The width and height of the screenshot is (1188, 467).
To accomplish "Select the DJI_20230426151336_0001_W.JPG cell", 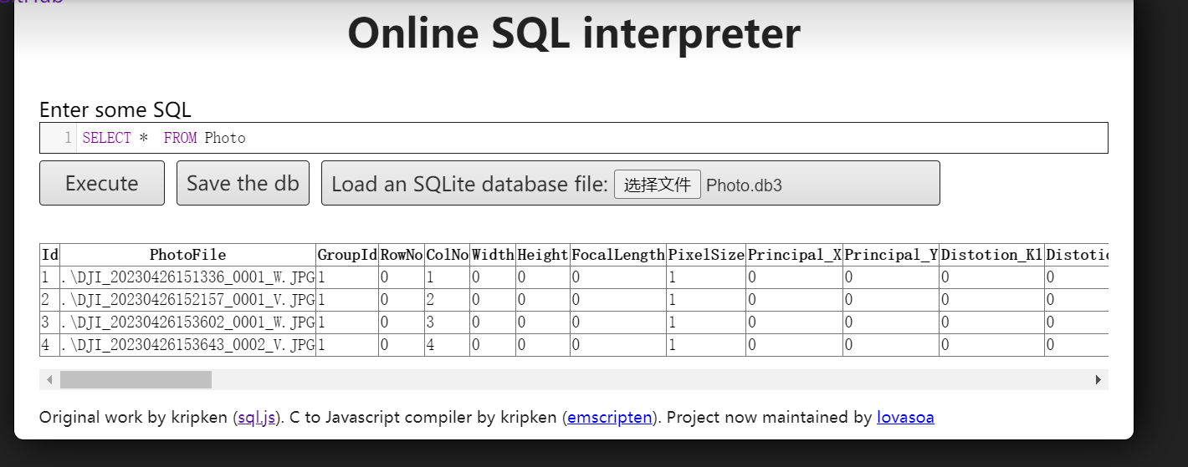I will click(188, 277).
